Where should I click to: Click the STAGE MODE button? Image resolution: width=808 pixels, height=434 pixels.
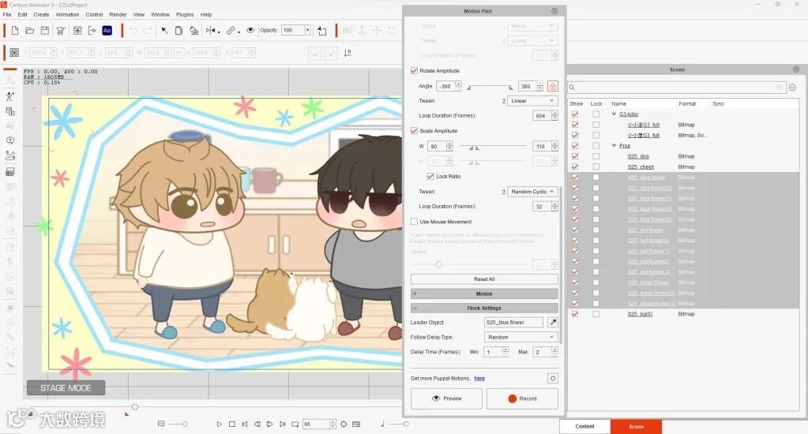[66, 387]
